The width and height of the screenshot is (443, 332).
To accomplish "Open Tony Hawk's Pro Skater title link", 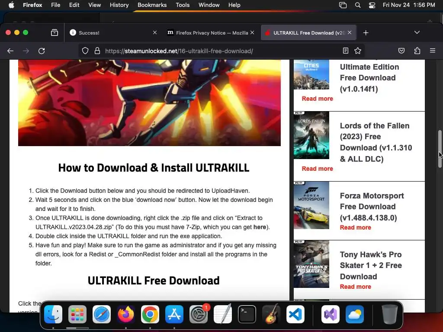I will (371, 265).
